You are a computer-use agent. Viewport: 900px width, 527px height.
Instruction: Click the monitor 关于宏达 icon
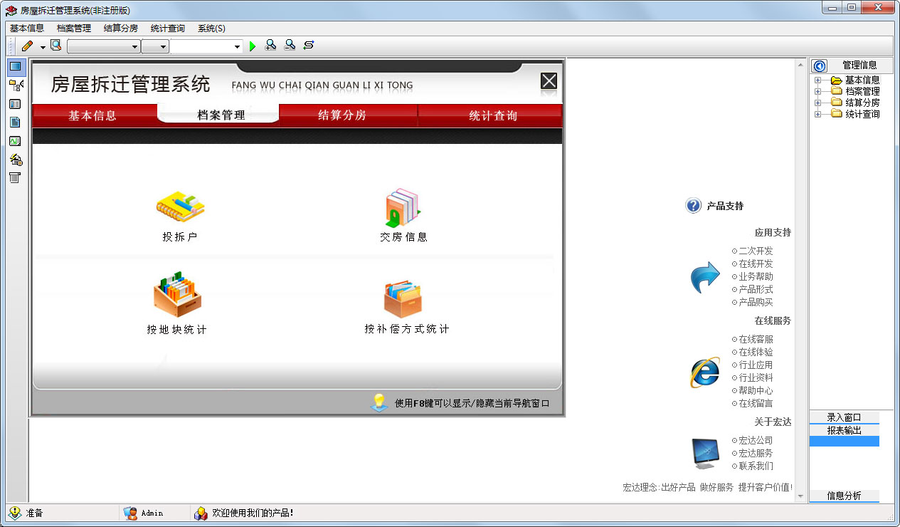(x=705, y=453)
